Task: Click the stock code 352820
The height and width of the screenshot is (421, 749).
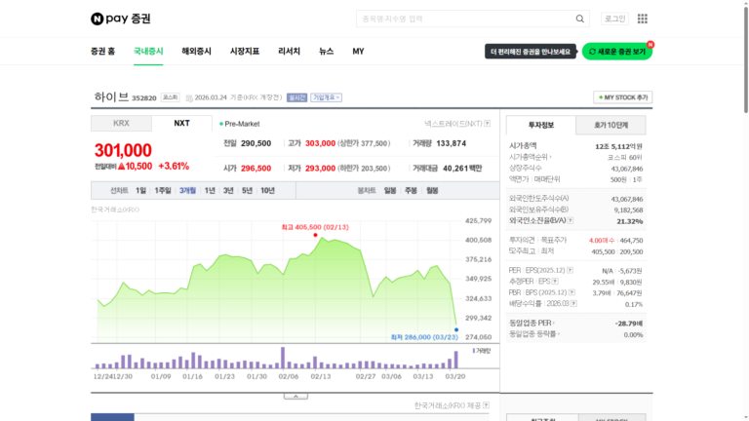Action: coord(143,97)
